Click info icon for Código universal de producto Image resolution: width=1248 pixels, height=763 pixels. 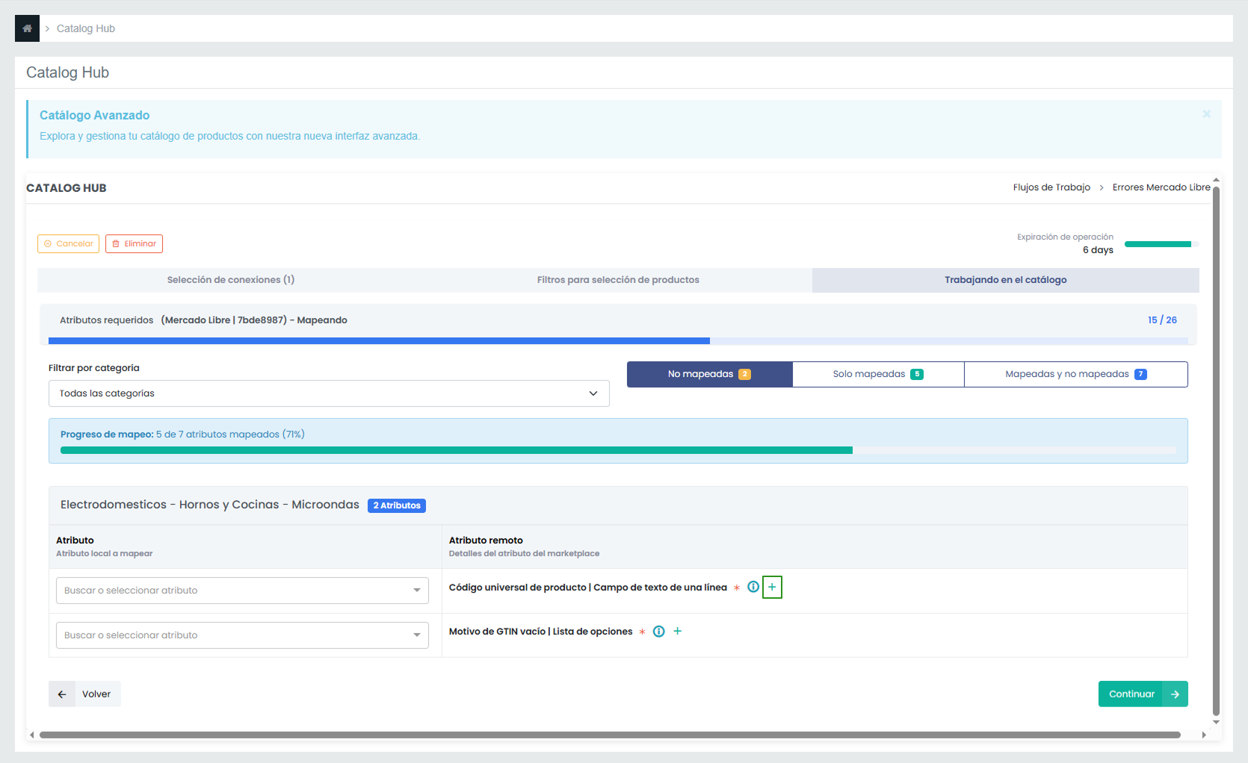point(753,587)
